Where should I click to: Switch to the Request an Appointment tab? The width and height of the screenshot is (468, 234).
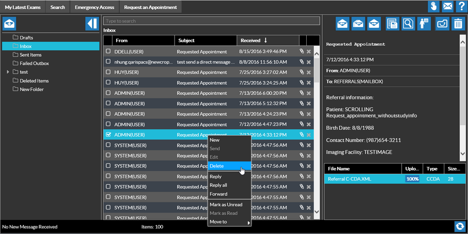(x=150, y=7)
